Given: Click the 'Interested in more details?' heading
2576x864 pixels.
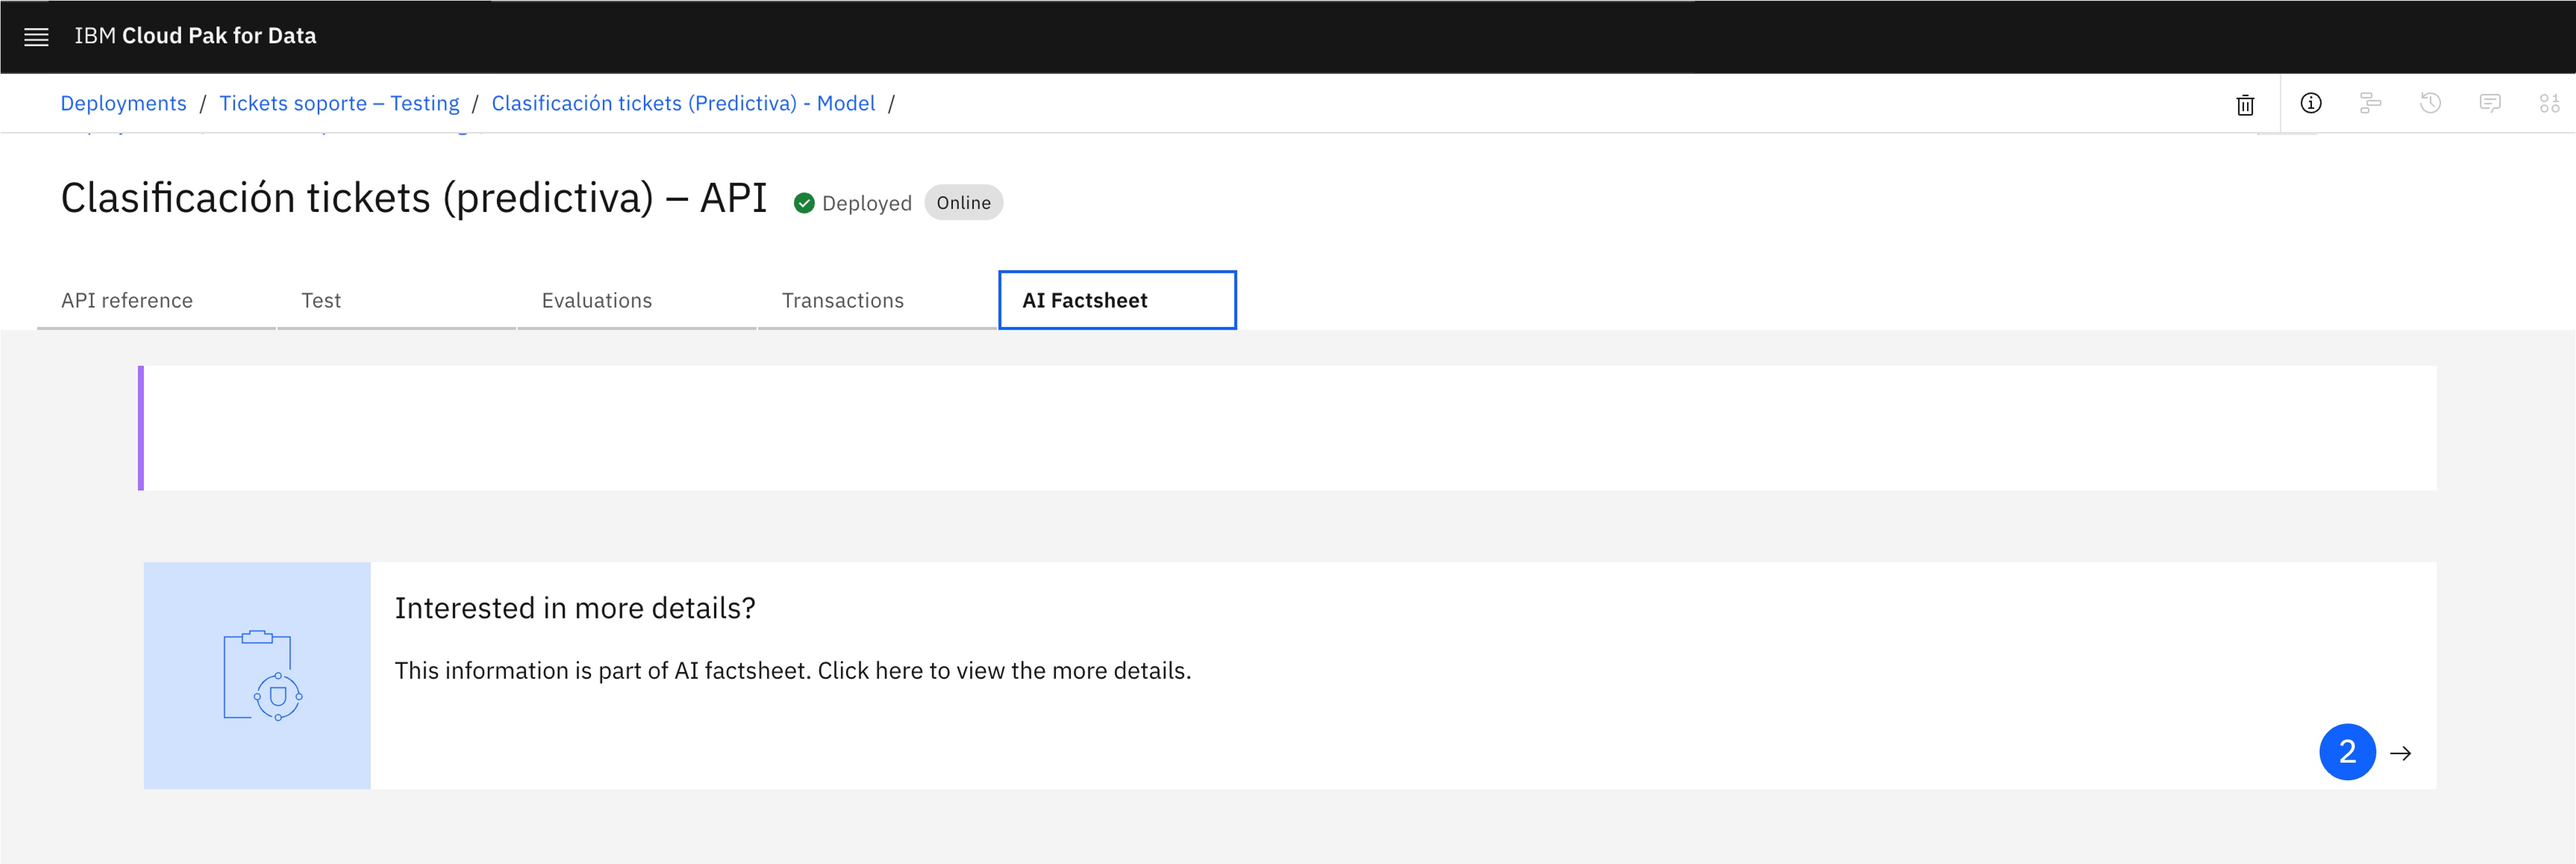Looking at the screenshot, I should (x=575, y=608).
